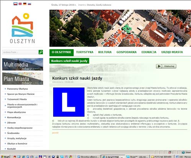191x158 pixels.
Task: Go to the TURYSTYKA tab
Action: click(85, 52)
